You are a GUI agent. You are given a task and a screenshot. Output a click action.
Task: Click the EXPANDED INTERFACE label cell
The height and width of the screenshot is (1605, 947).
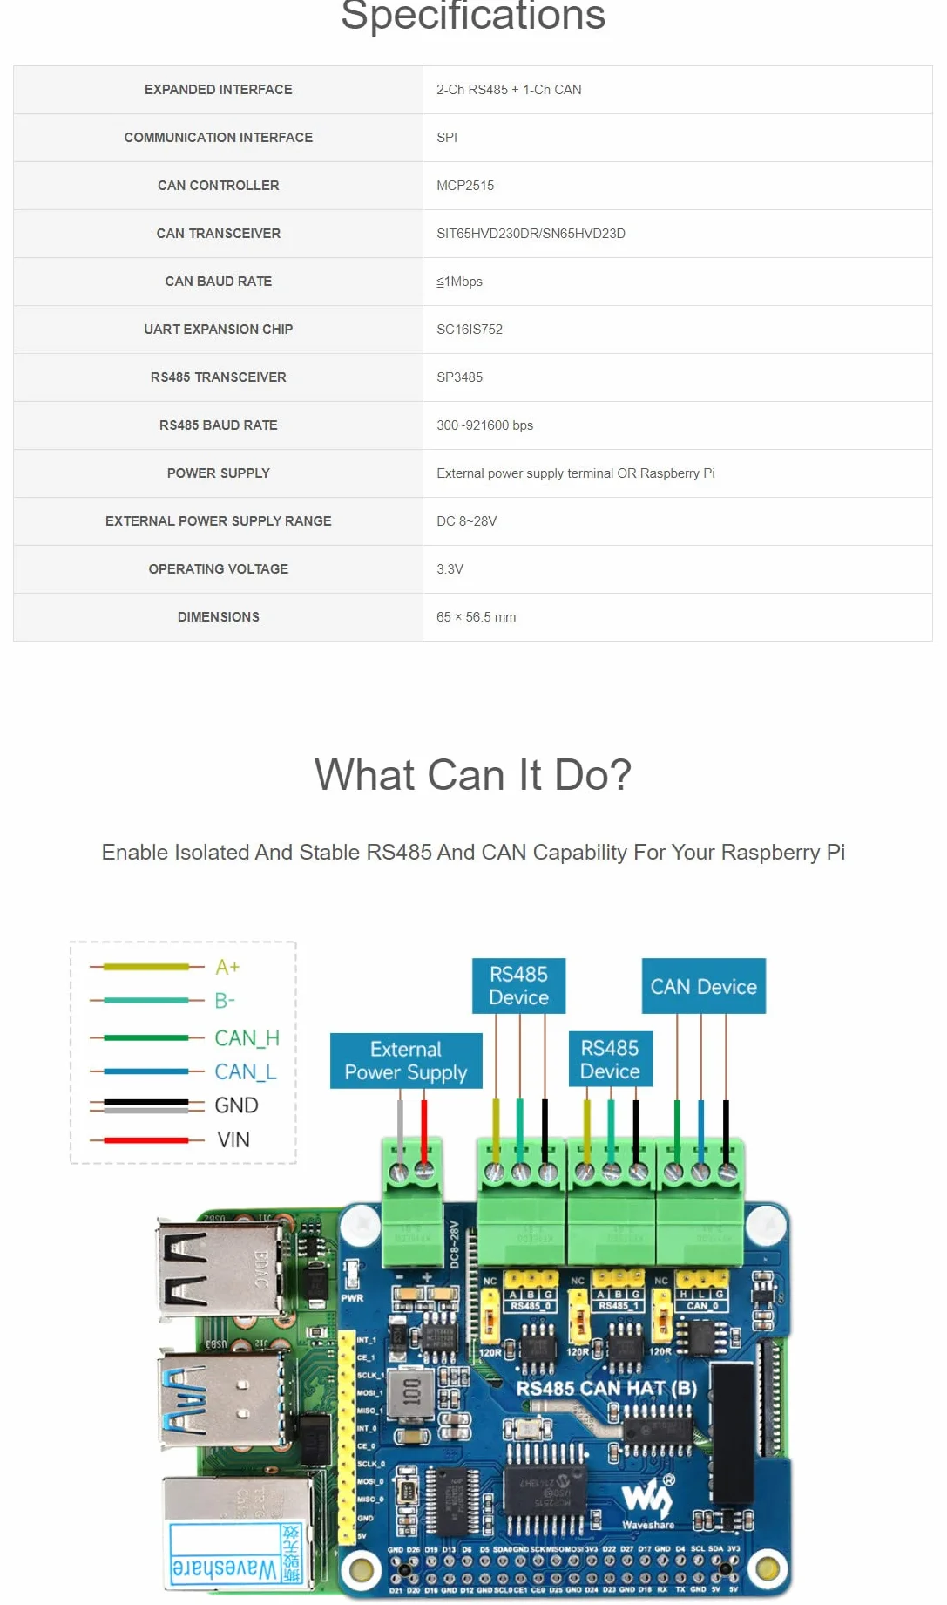[x=218, y=90]
